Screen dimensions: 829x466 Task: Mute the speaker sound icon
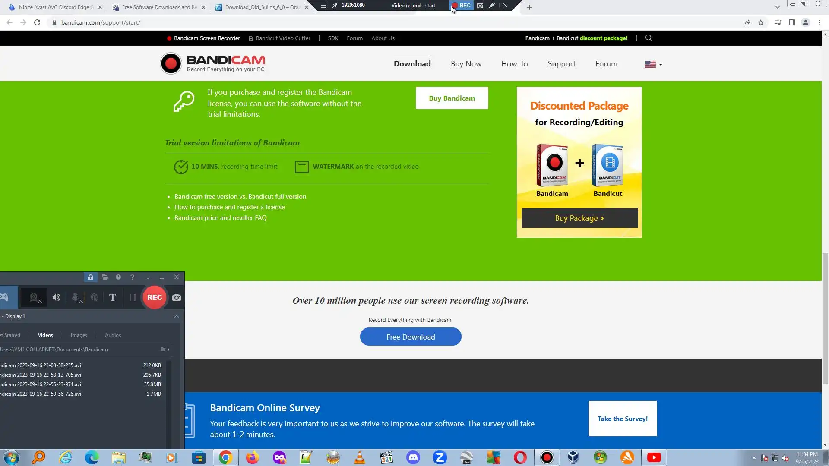(57, 297)
